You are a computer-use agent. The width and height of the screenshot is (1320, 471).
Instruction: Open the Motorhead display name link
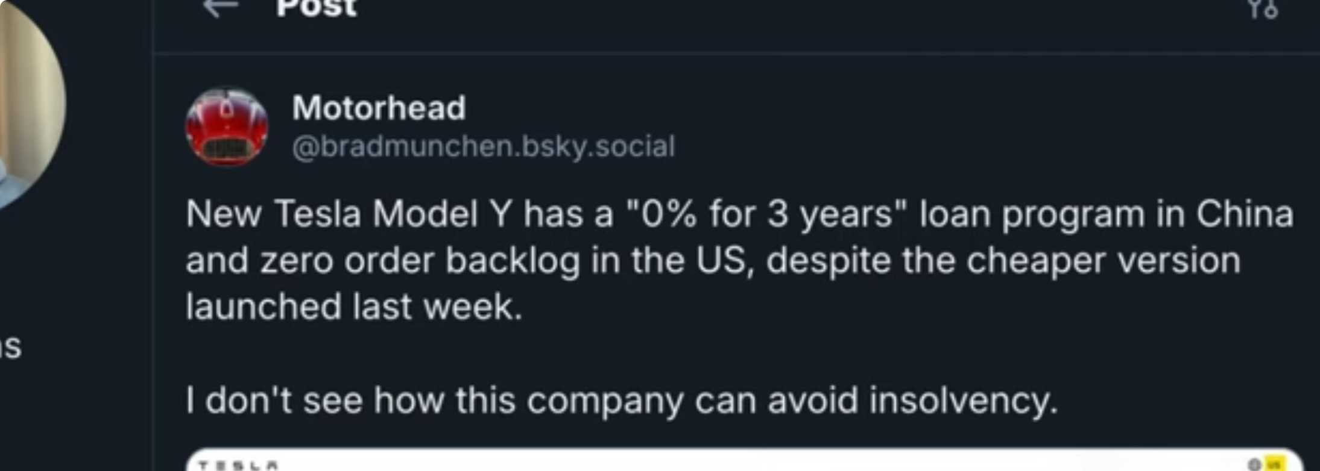coord(379,108)
